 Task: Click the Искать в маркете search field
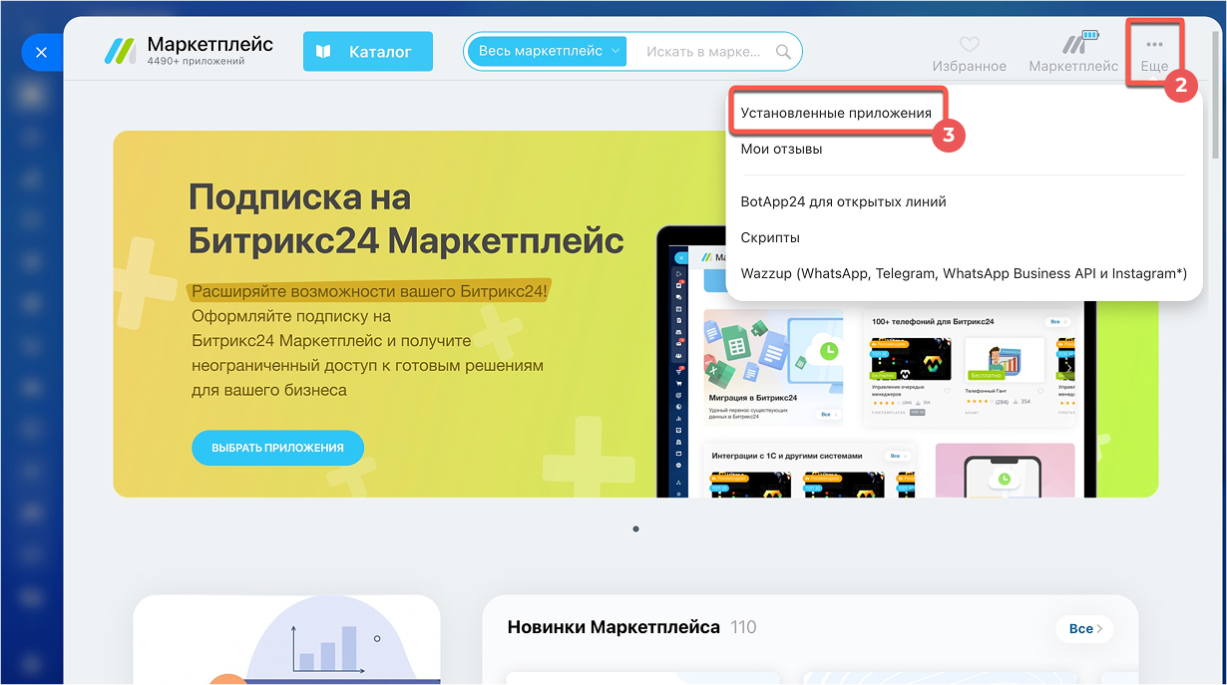click(x=698, y=52)
